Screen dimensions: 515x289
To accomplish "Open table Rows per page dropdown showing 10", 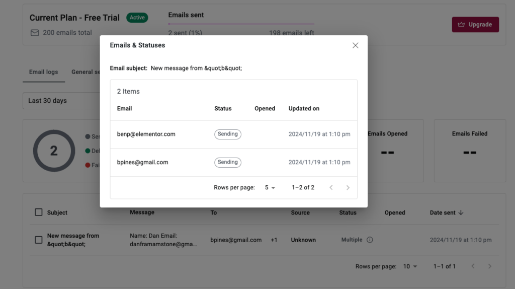I will click(410, 266).
